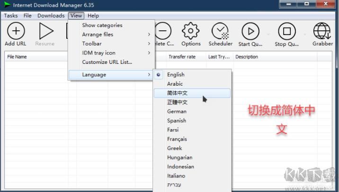The width and height of the screenshot is (339, 192).
Task: Open the Grabber globe icon
Action: 322,32
